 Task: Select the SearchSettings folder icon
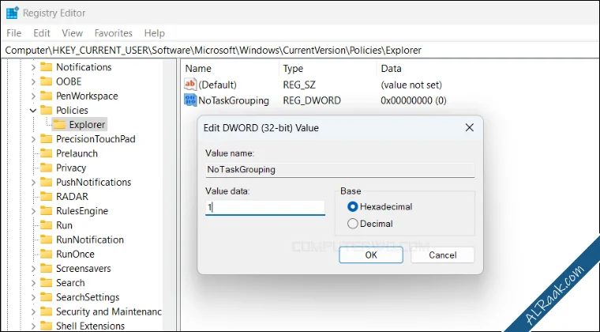(47, 297)
